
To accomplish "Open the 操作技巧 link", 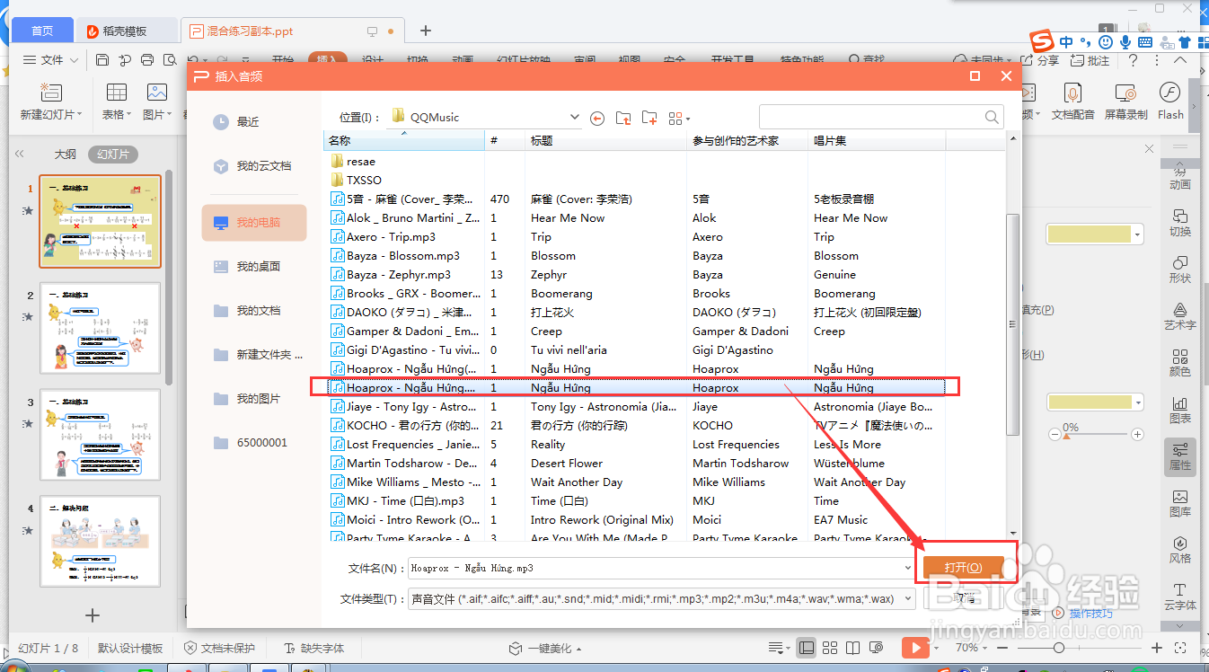I will pos(1089,614).
